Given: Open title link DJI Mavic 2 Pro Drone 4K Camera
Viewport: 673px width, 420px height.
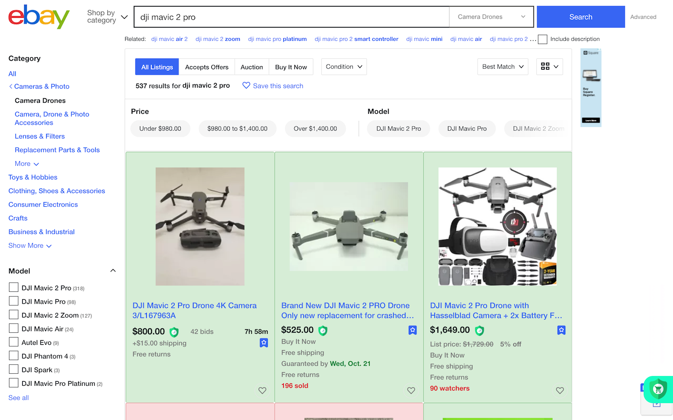Looking at the screenshot, I should pos(195,310).
